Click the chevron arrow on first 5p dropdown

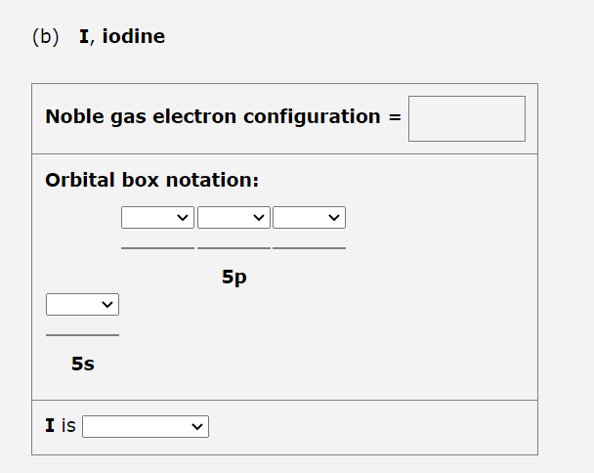pos(183,218)
